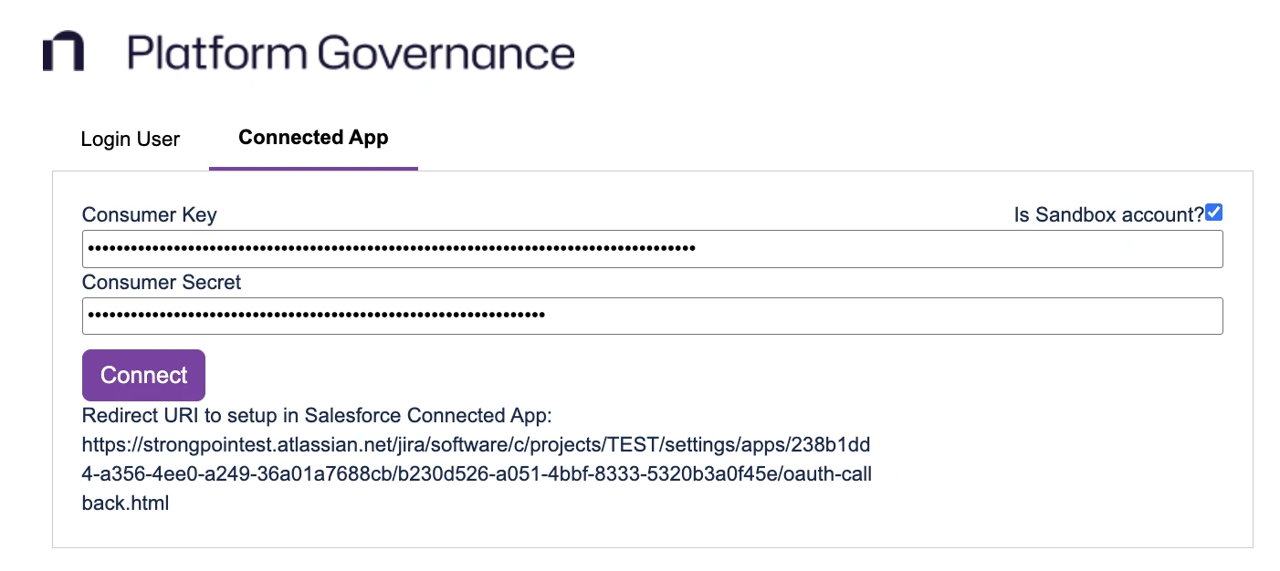Focus the Consumer Secret input field
The image size is (1280, 571).
tap(652, 316)
